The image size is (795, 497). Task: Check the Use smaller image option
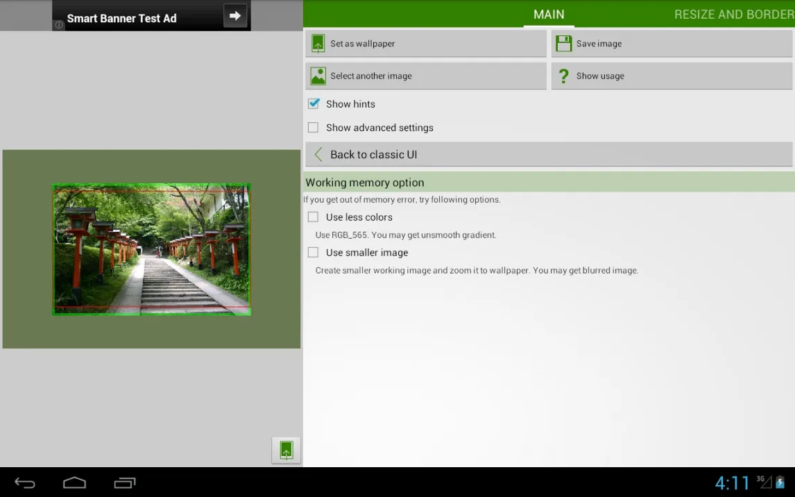pyautogui.click(x=314, y=253)
